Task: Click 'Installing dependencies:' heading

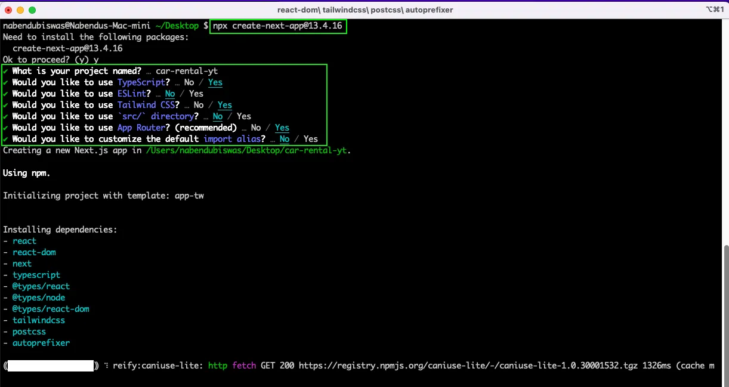Action: tap(60, 230)
